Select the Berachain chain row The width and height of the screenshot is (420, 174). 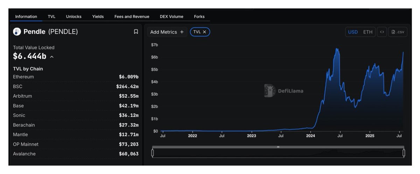coord(76,125)
